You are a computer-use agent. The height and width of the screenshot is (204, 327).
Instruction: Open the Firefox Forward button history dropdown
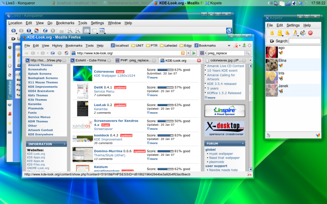47,53
